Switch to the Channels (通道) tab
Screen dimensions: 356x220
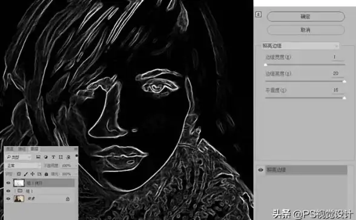(x=10, y=149)
